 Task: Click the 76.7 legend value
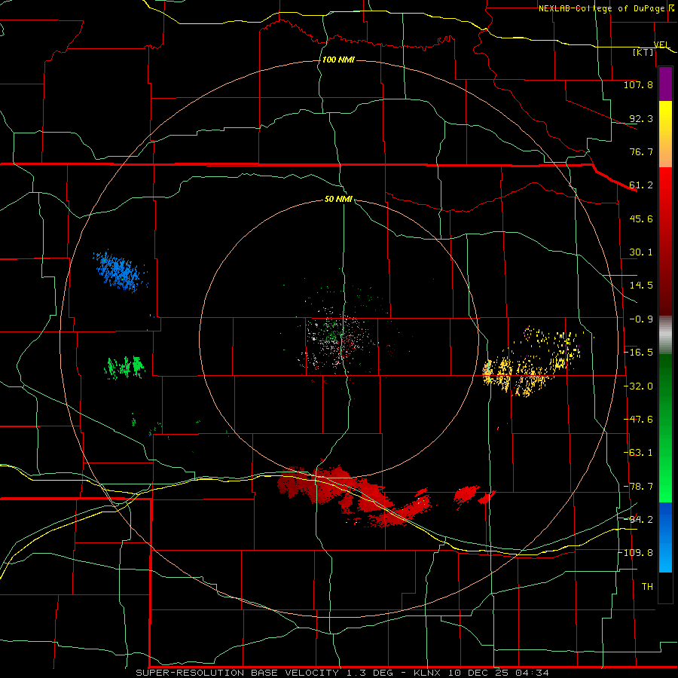click(x=641, y=151)
